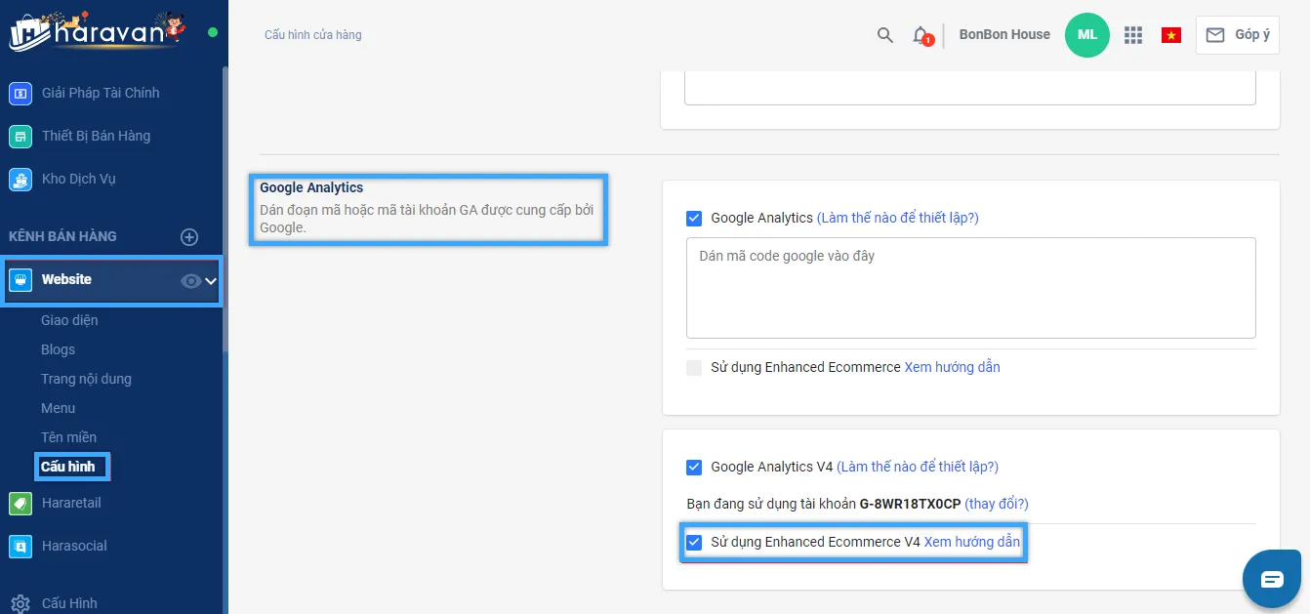Click the Kho Dịch Vụ icon
The height and width of the screenshot is (614, 1310).
click(x=20, y=180)
